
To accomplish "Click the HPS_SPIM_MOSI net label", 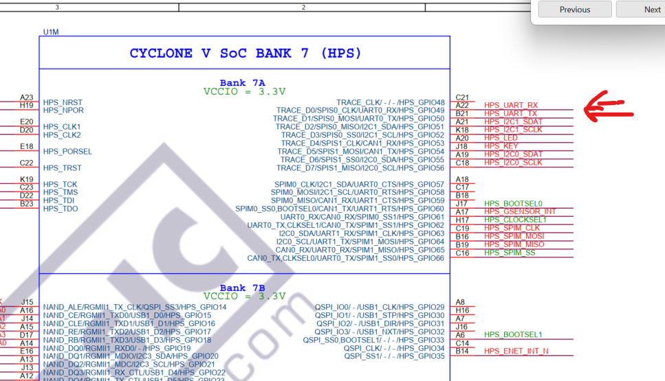I will 514,236.
